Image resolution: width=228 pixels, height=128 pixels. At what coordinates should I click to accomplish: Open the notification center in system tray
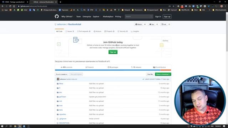(224, 126)
